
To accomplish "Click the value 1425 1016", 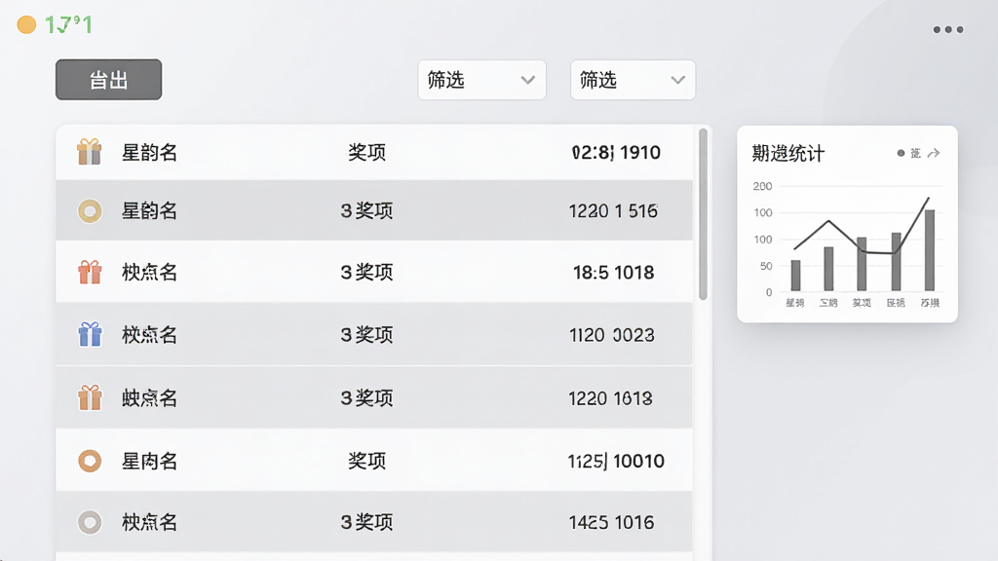I will click(612, 522).
